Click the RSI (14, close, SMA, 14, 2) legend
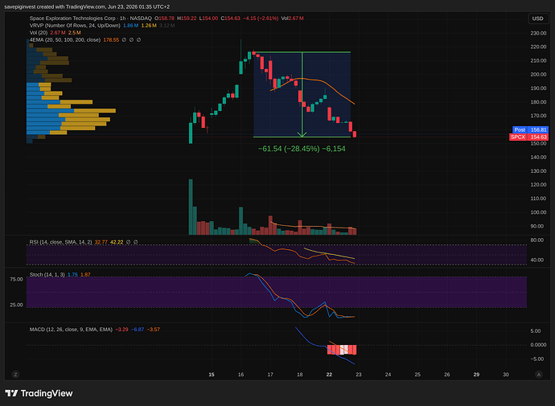The height and width of the screenshot is (406, 555). coord(60,242)
